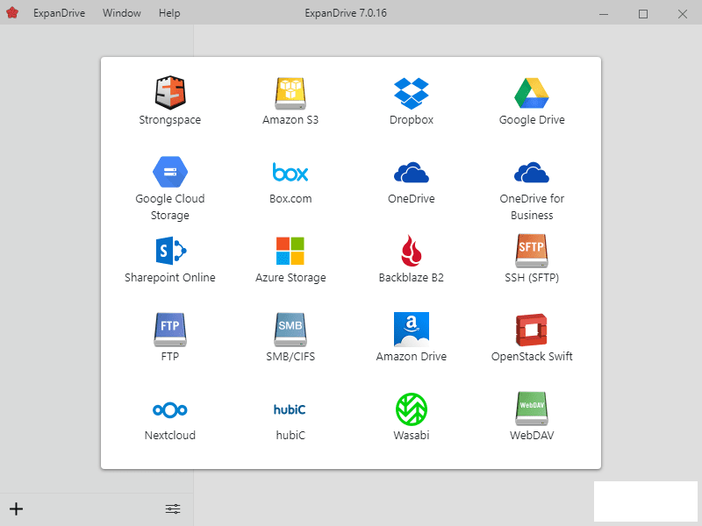The image size is (702, 526).
Task: Click the "Dropbox" text label
Action: click(x=412, y=120)
